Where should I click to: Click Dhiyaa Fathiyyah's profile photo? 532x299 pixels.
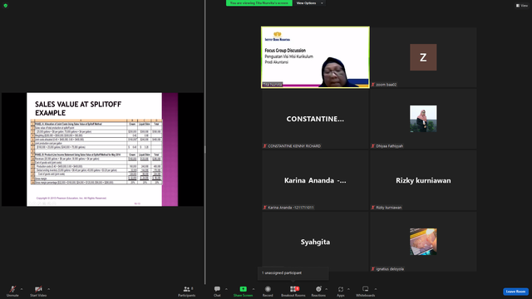(423, 119)
